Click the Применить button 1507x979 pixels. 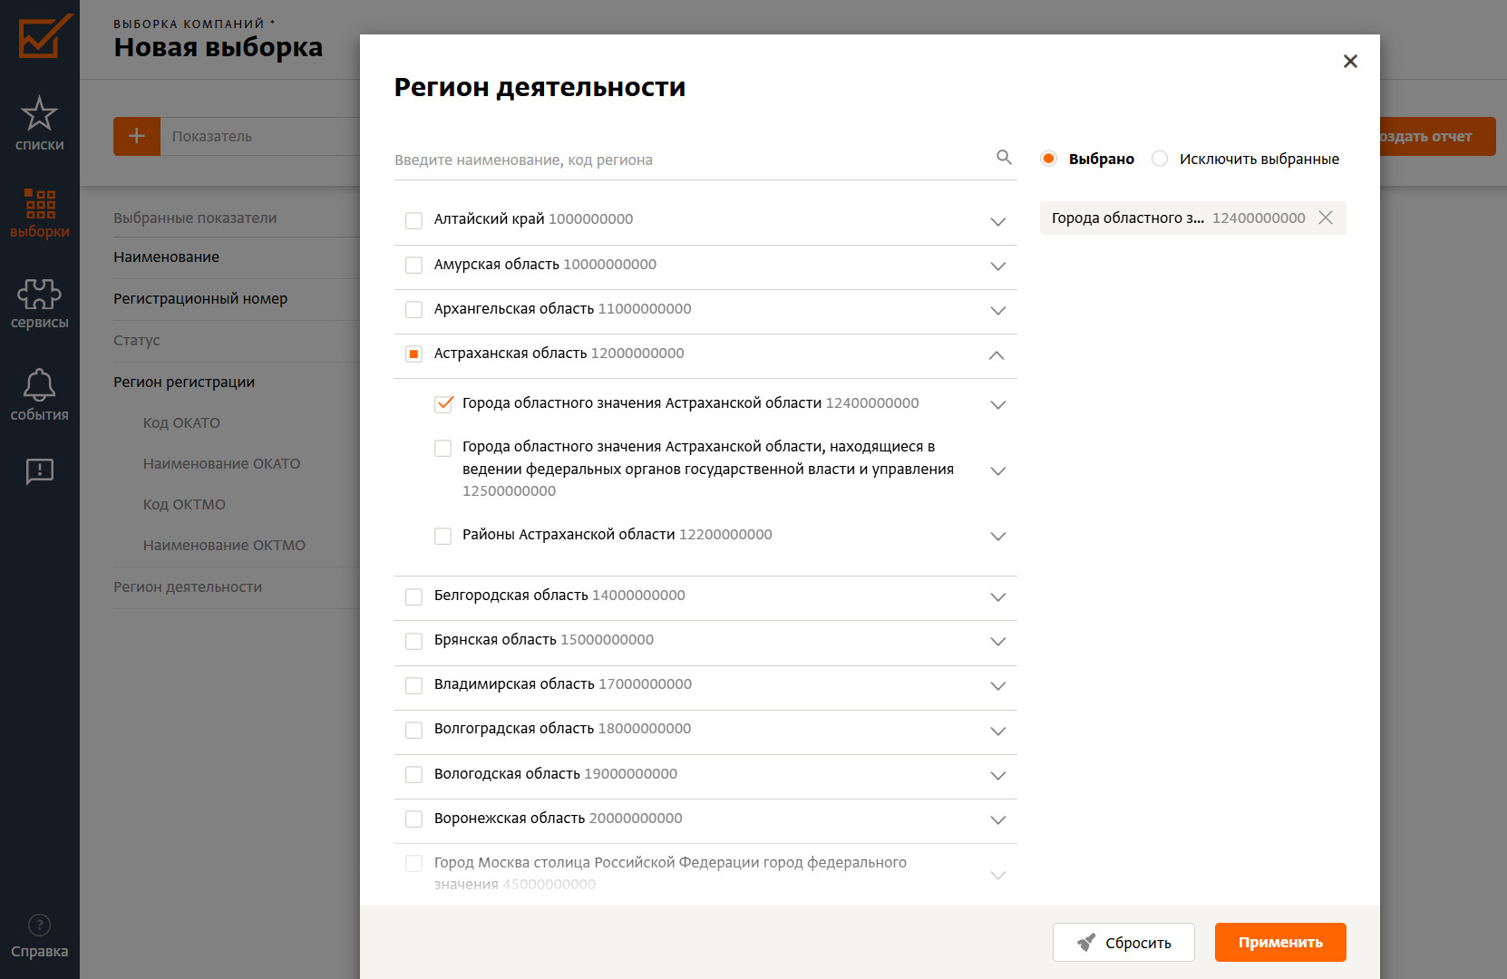coord(1279,943)
